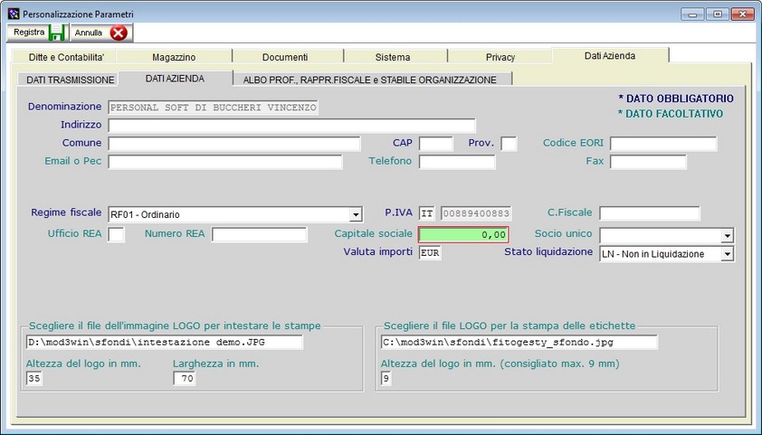The width and height of the screenshot is (762, 435).
Task: Focus the Indirizzo input field
Action: point(292,126)
